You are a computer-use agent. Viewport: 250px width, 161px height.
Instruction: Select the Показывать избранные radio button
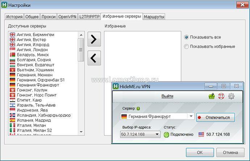point(186,46)
